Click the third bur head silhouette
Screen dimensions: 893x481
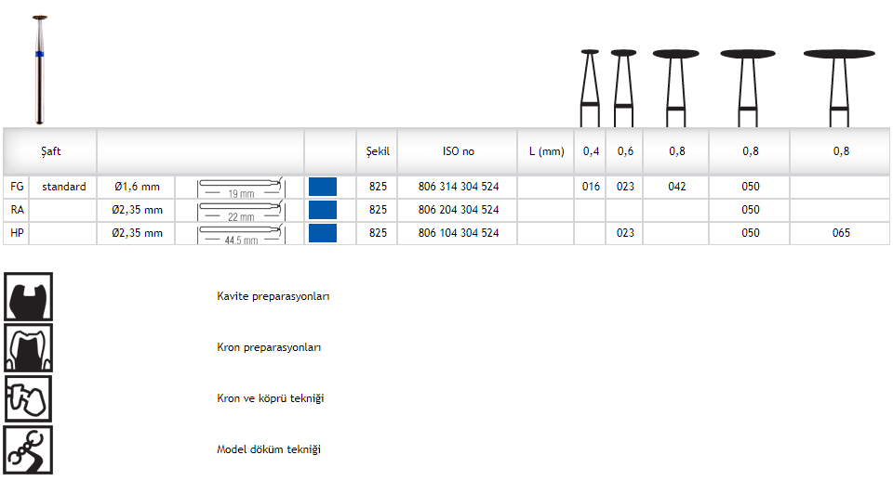(x=675, y=85)
